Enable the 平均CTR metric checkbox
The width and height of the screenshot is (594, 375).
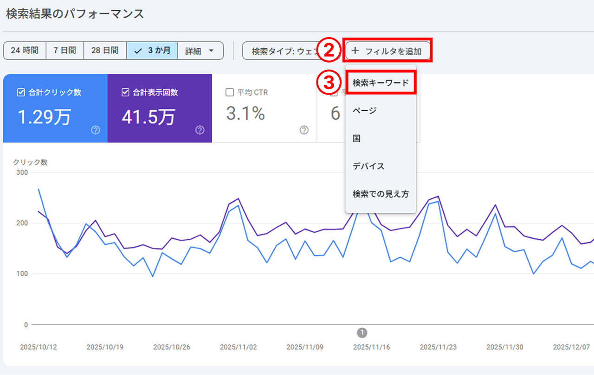click(230, 92)
